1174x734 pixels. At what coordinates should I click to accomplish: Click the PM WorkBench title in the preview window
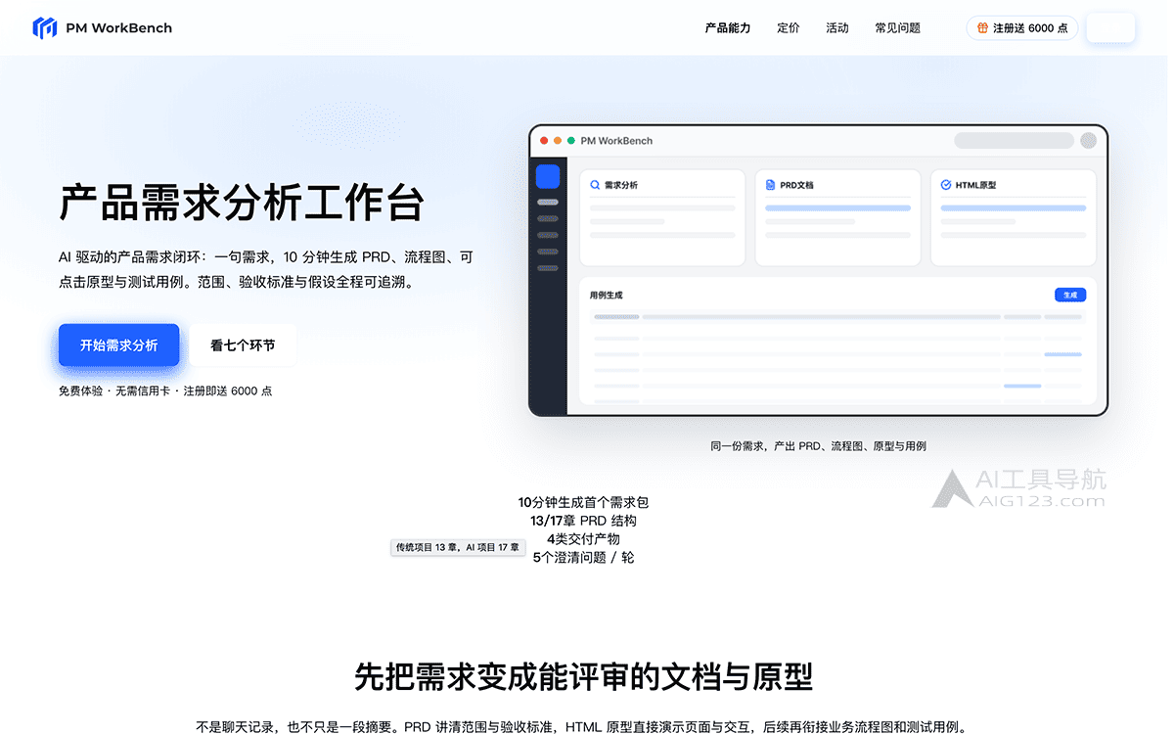click(616, 141)
